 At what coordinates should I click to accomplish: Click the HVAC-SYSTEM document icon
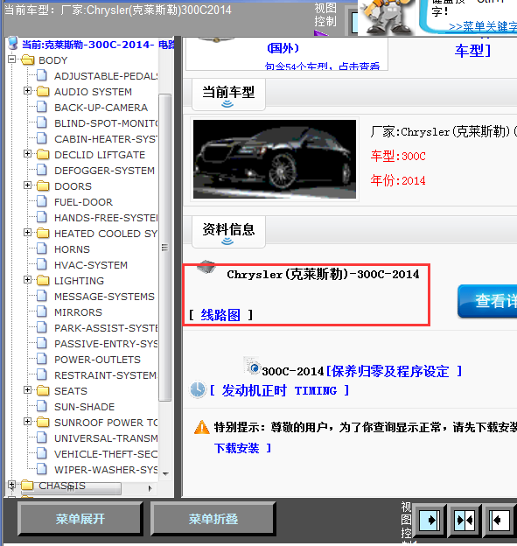click(x=42, y=264)
